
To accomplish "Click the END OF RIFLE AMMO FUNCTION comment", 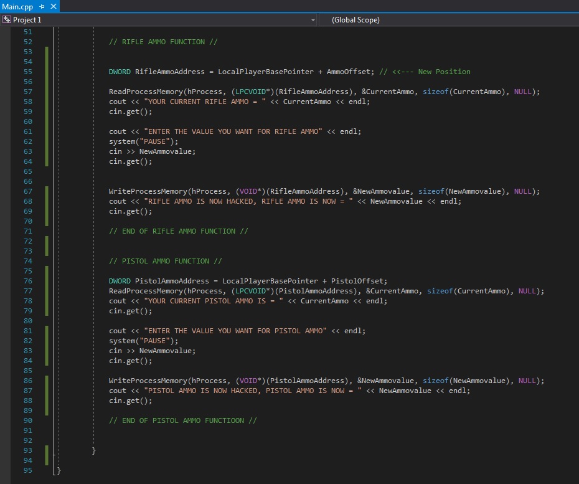I will pos(178,231).
